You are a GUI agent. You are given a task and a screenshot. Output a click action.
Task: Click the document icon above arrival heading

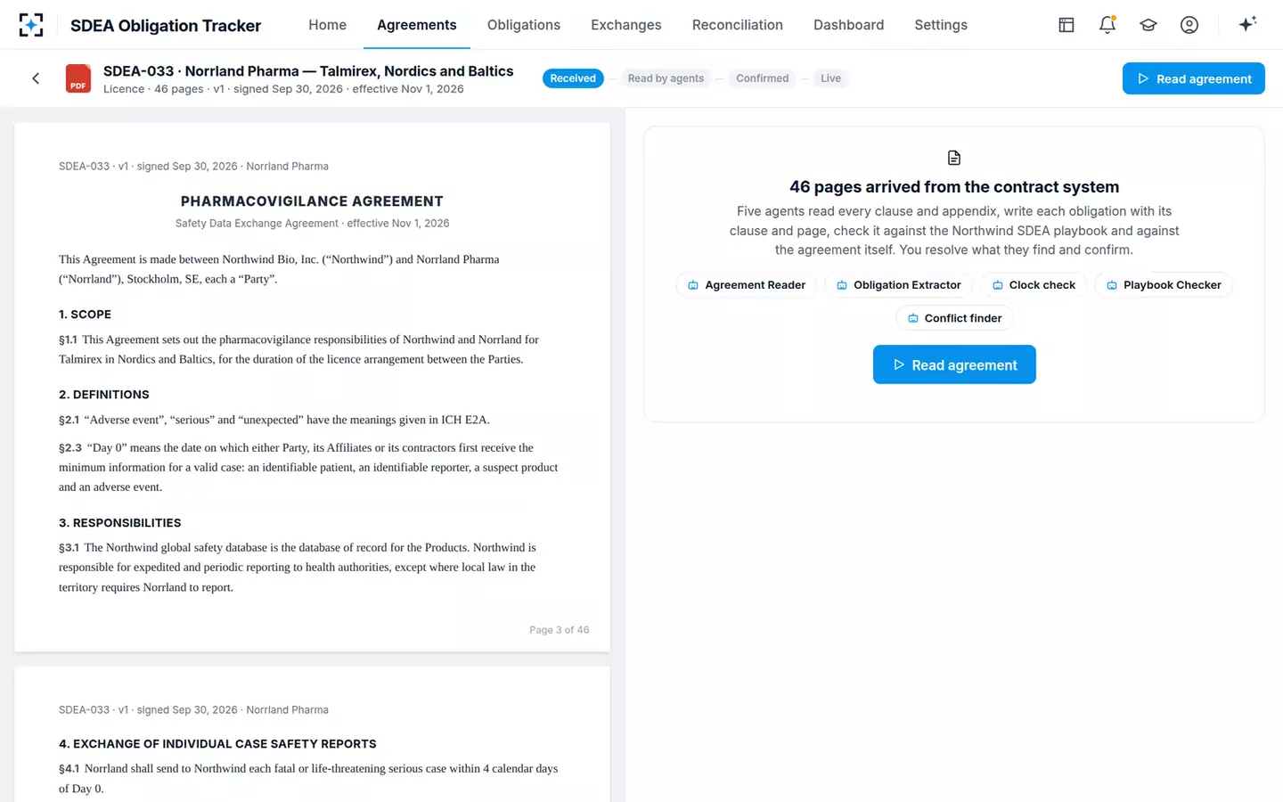pyautogui.click(x=954, y=158)
